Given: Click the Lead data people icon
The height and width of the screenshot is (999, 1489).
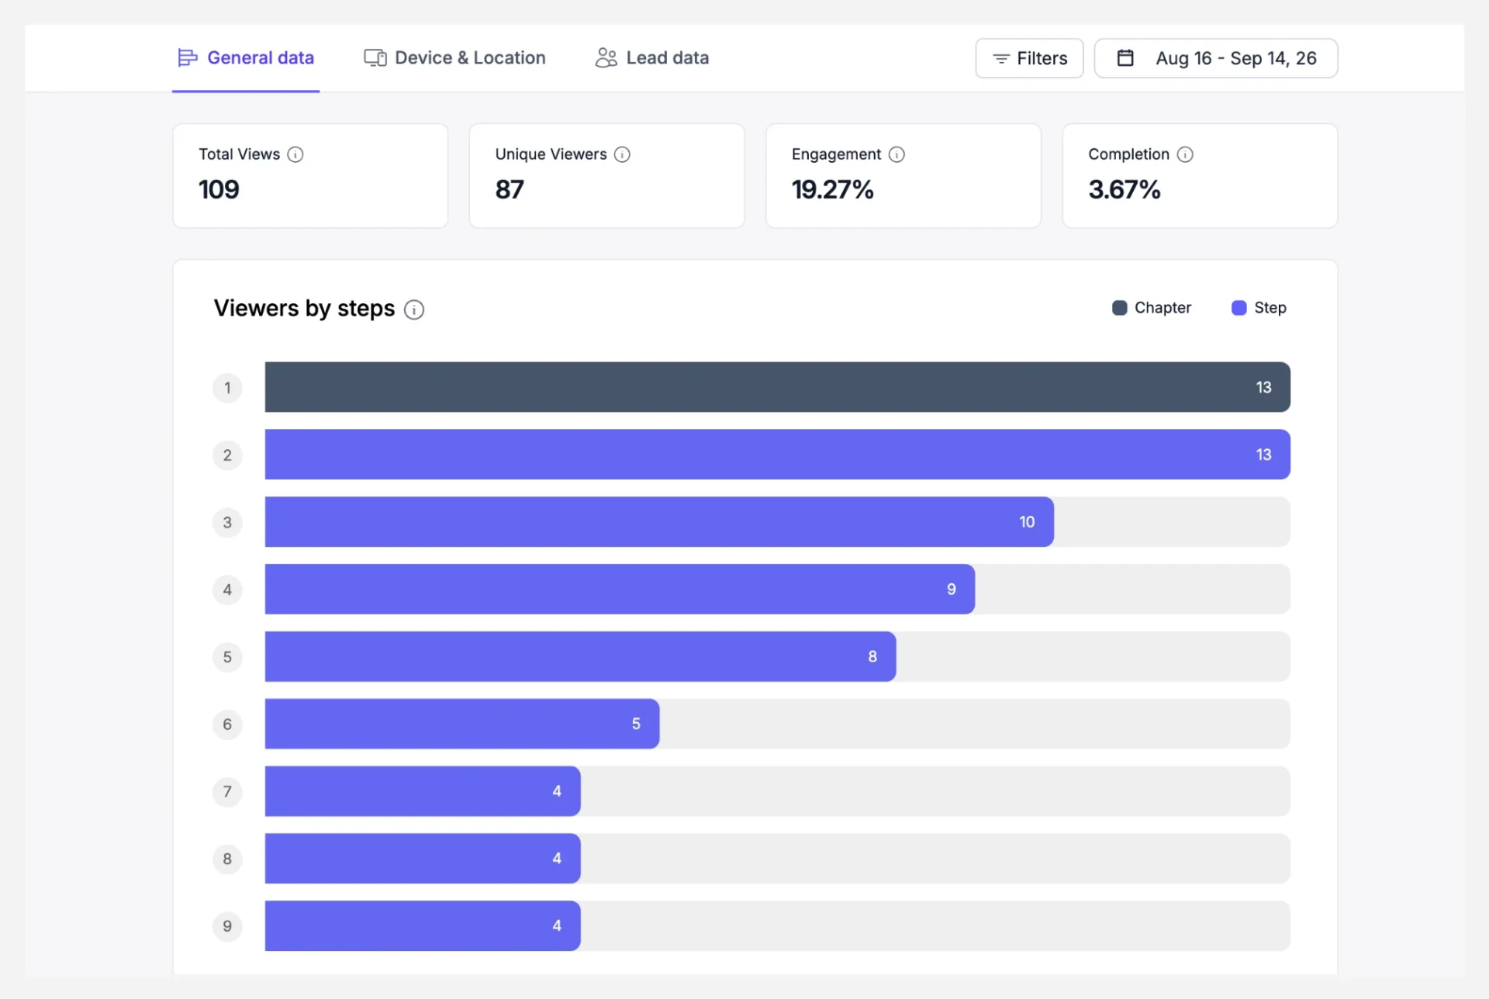Looking at the screenshot, I should pos(606,58).
